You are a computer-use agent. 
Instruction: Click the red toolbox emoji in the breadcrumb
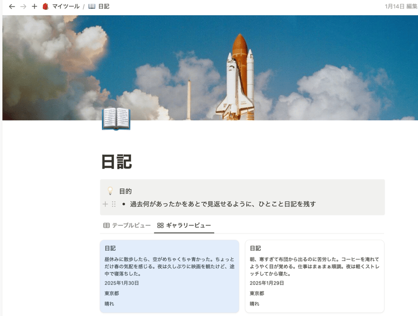coord(47,7)
